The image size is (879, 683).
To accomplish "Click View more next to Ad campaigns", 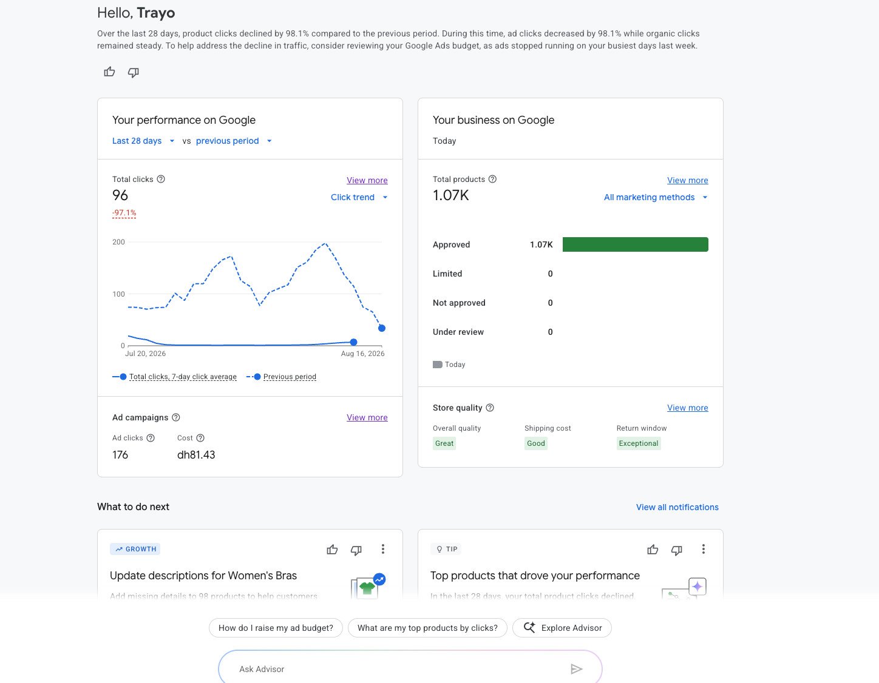I will click(367, 417).
